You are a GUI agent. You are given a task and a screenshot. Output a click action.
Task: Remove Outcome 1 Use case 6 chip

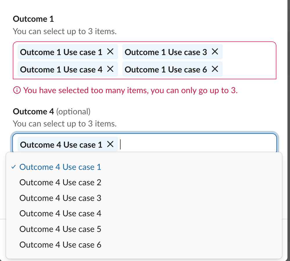[215, 69]
